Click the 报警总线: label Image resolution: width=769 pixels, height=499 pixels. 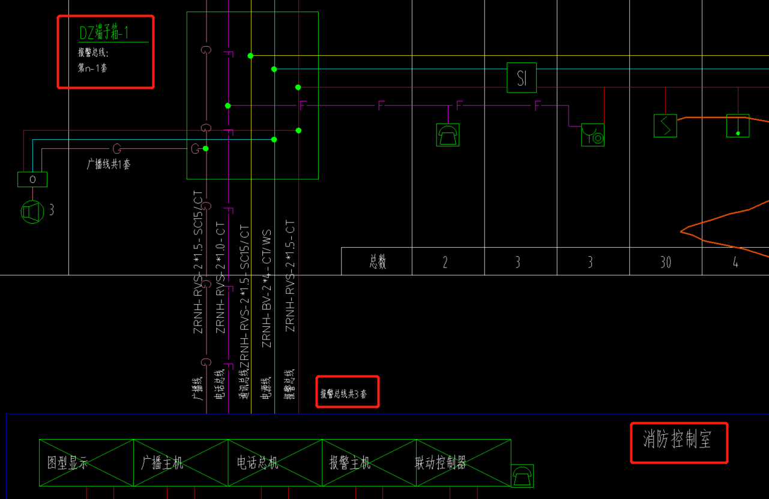coord(93,53)
